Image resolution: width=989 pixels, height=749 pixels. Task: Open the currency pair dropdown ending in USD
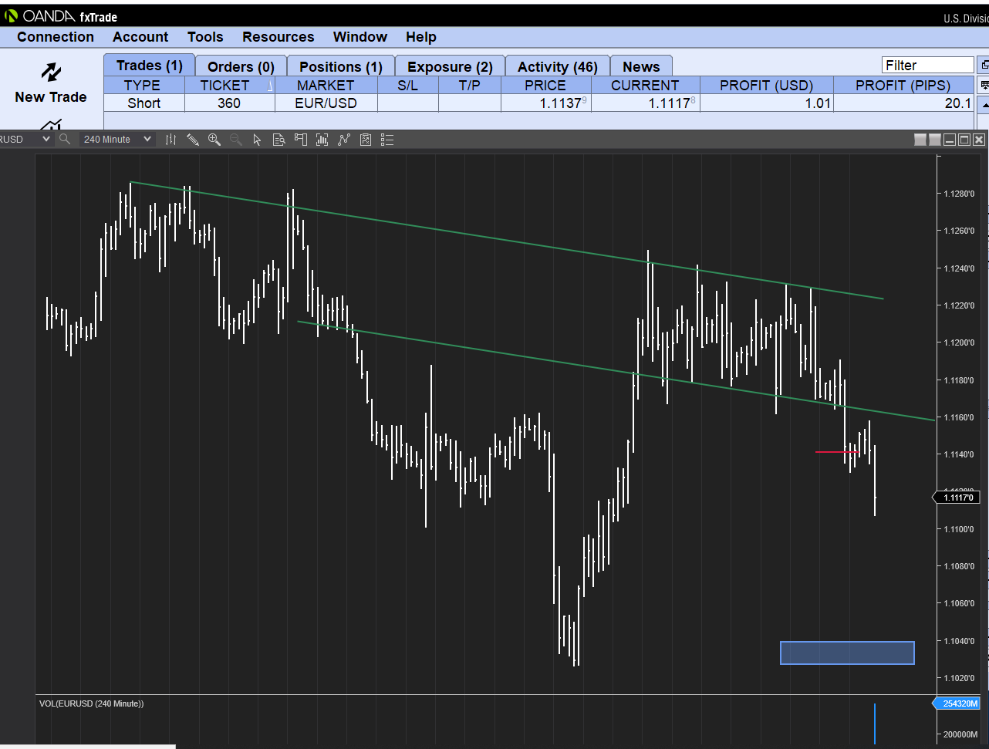point(25,139)
